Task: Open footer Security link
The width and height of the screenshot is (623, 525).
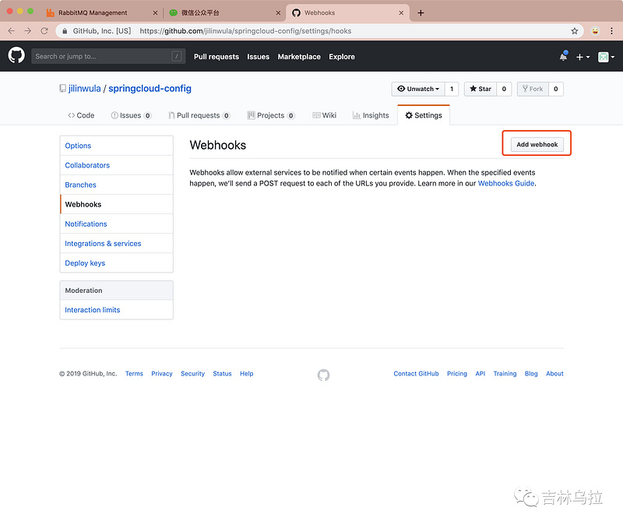Action: [x=192, y=374]
